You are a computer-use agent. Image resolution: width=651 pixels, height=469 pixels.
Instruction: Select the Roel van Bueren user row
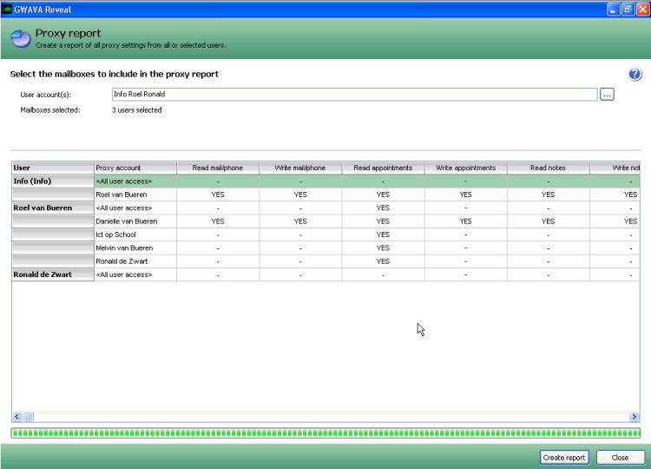(x=52, y=208)
